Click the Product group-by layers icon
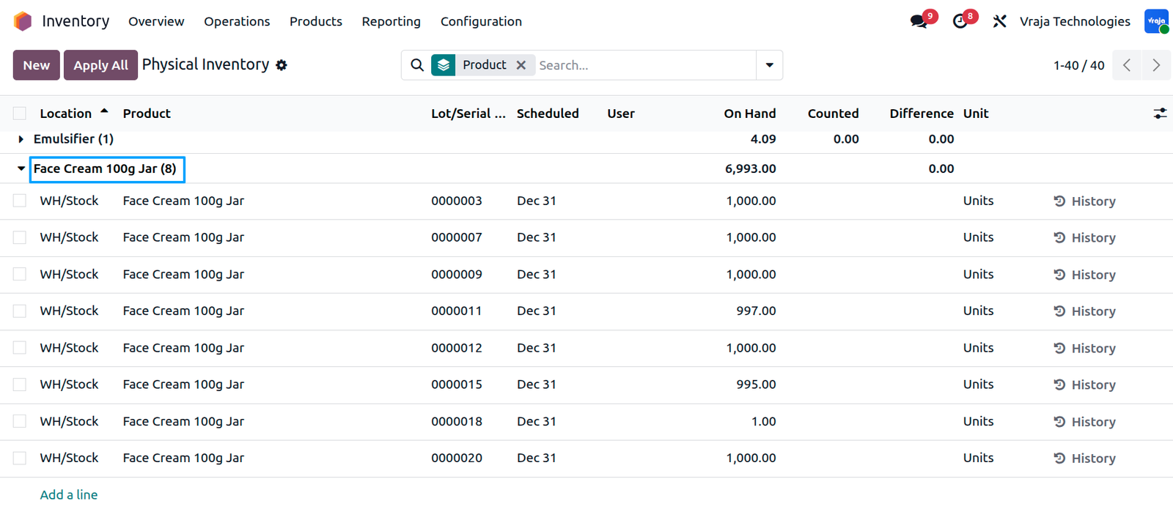This screenshot has width=1173, height=509. pos(444,65)
